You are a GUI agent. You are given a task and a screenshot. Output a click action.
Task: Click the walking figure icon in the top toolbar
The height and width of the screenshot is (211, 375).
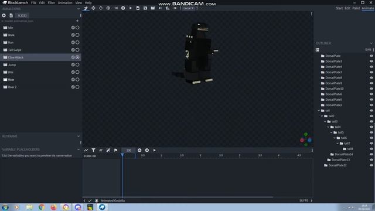tap(168, 8)
